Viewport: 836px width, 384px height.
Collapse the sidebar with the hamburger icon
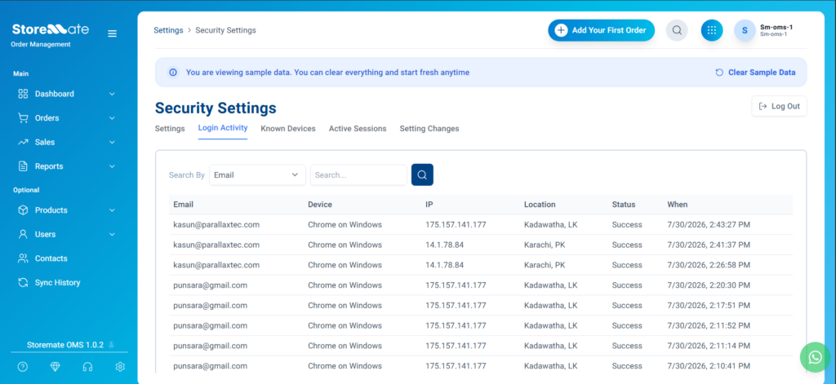click(112, 33)
